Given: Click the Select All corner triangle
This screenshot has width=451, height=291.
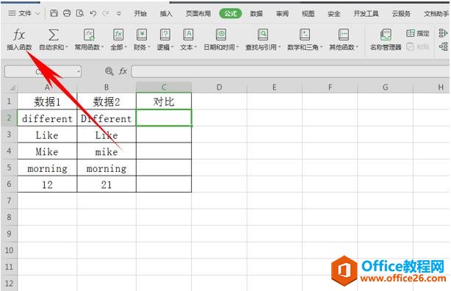Looking at the screenshot, I should 12,87.
